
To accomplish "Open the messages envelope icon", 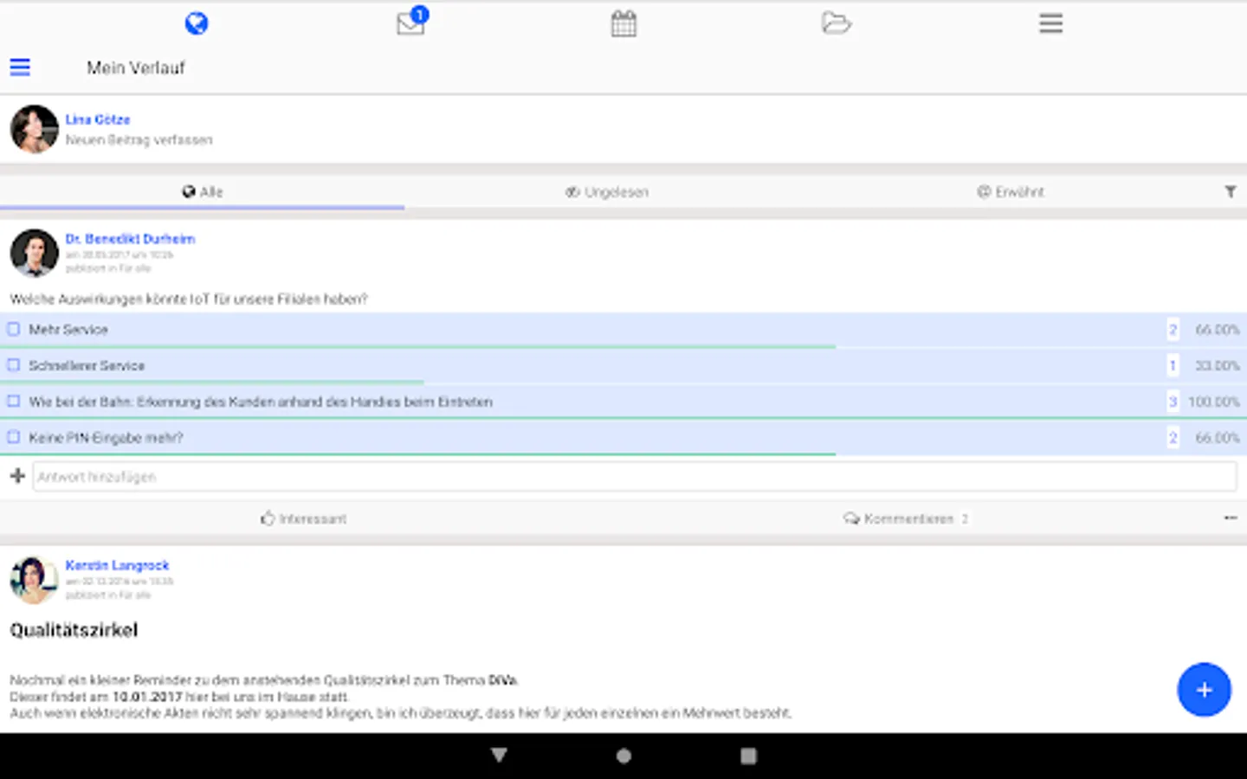I will pos(411,22).
